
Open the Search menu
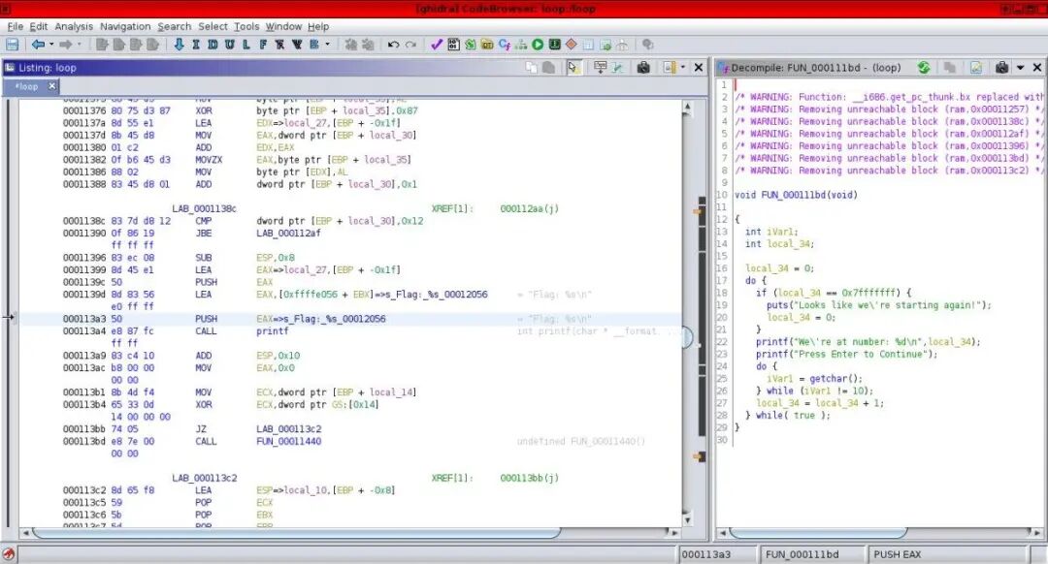point(175,26)
